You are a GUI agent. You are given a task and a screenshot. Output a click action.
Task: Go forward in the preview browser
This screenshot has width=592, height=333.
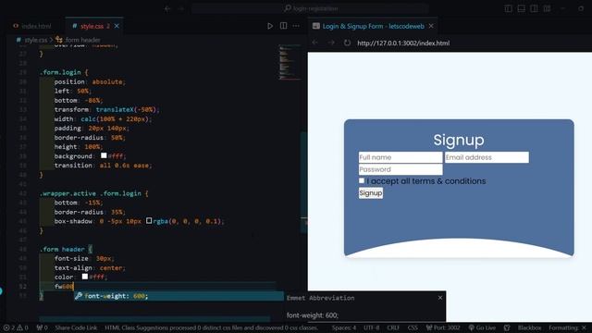click(x=331, y=43)
